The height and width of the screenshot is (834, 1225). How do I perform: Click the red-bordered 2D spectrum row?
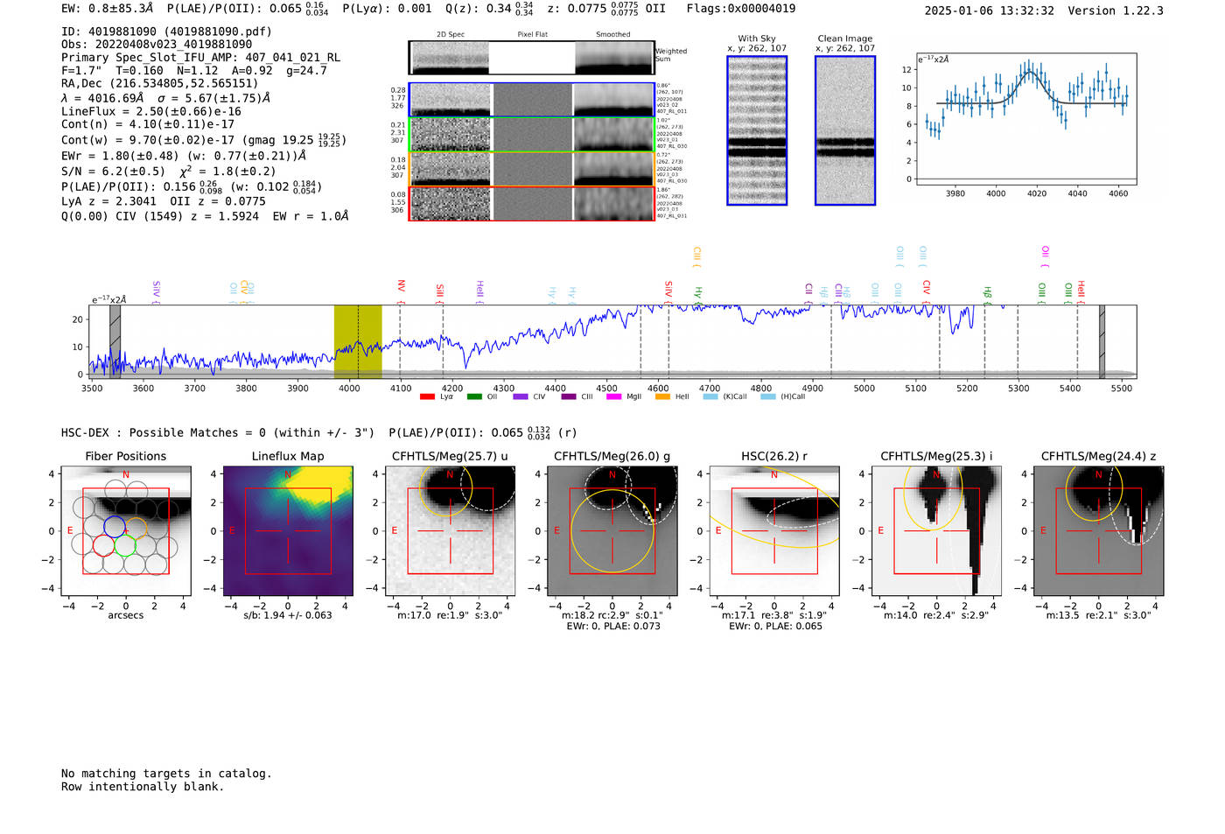point(532,204)
